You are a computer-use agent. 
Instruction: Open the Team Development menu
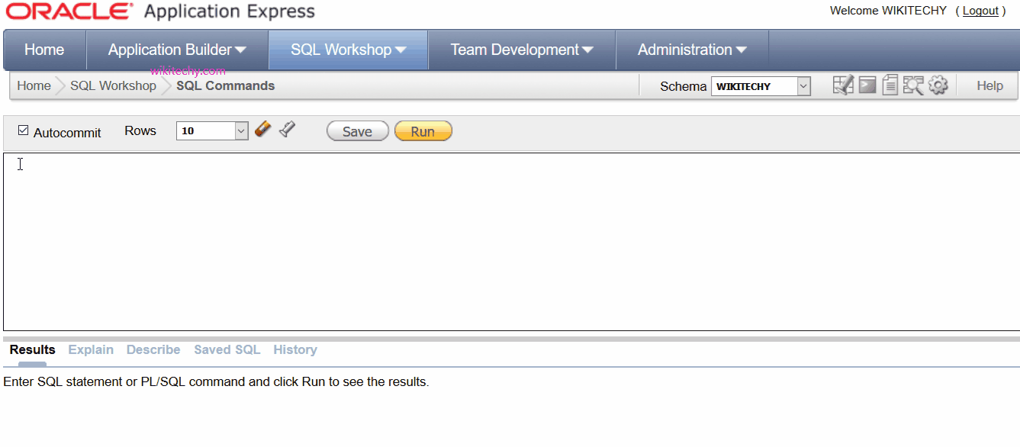(x=521, y=50)
